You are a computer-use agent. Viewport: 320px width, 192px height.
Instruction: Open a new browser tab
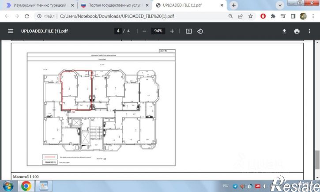click(233, 5)
